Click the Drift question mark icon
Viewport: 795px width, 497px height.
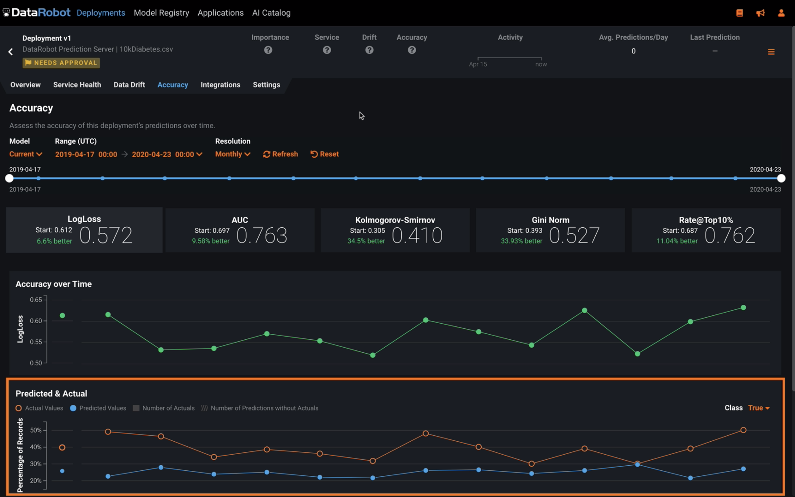pyautogui.click(x=369, y=50)
